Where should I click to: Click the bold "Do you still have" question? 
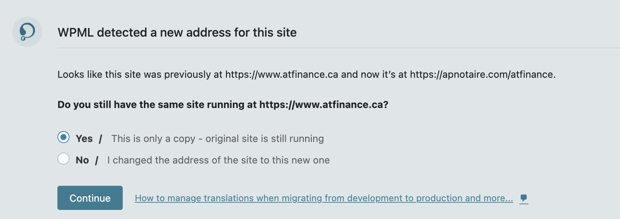[x=157, y=105]
